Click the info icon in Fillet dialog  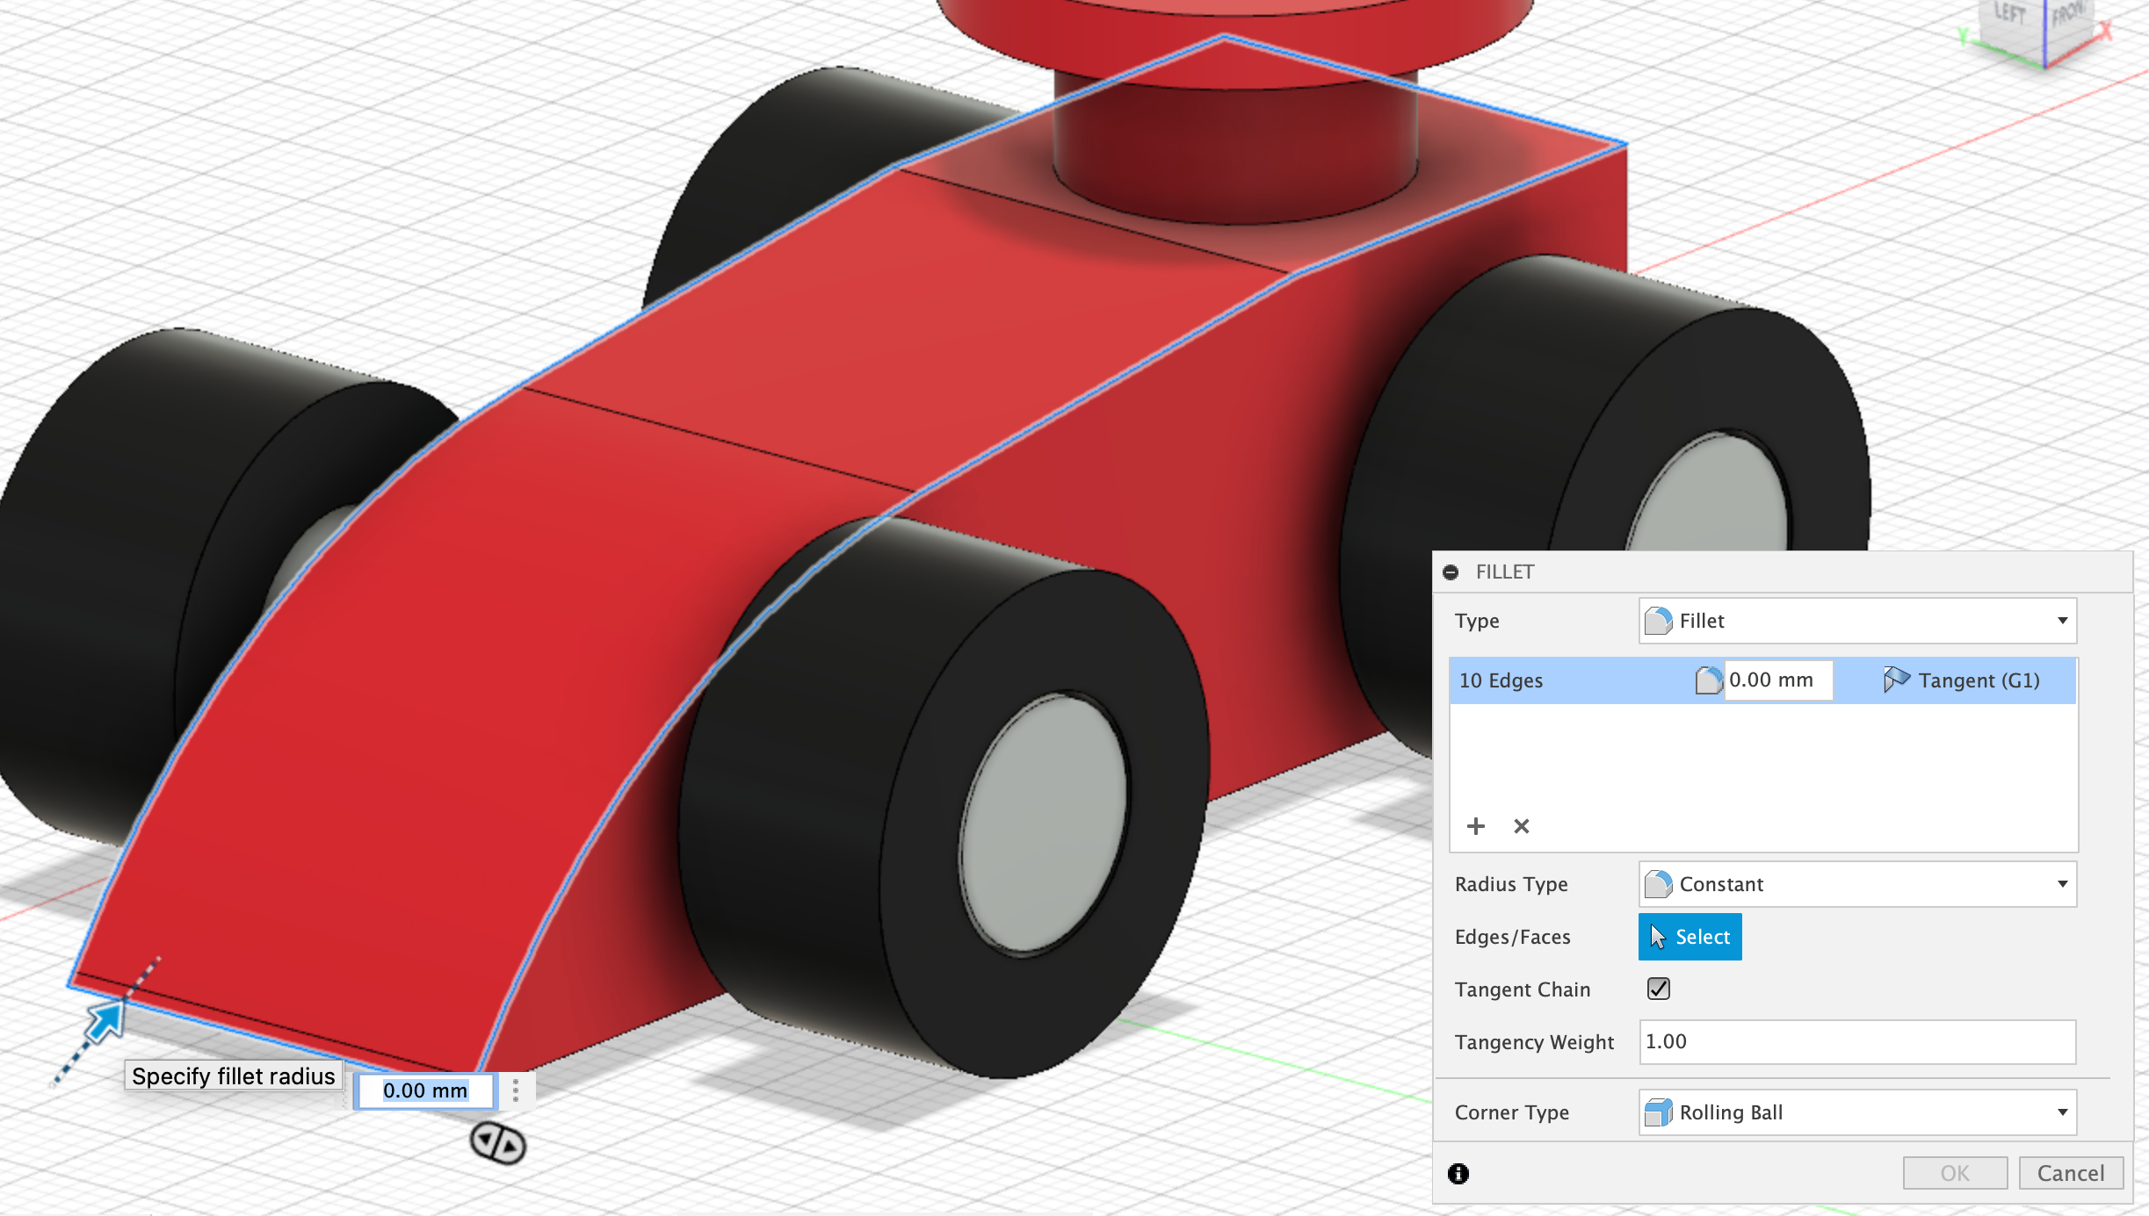pos(1458,1173)
